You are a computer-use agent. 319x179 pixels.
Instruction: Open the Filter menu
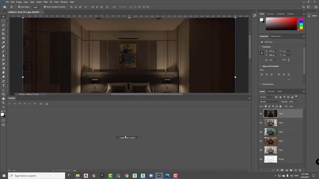tap(45, 2)
